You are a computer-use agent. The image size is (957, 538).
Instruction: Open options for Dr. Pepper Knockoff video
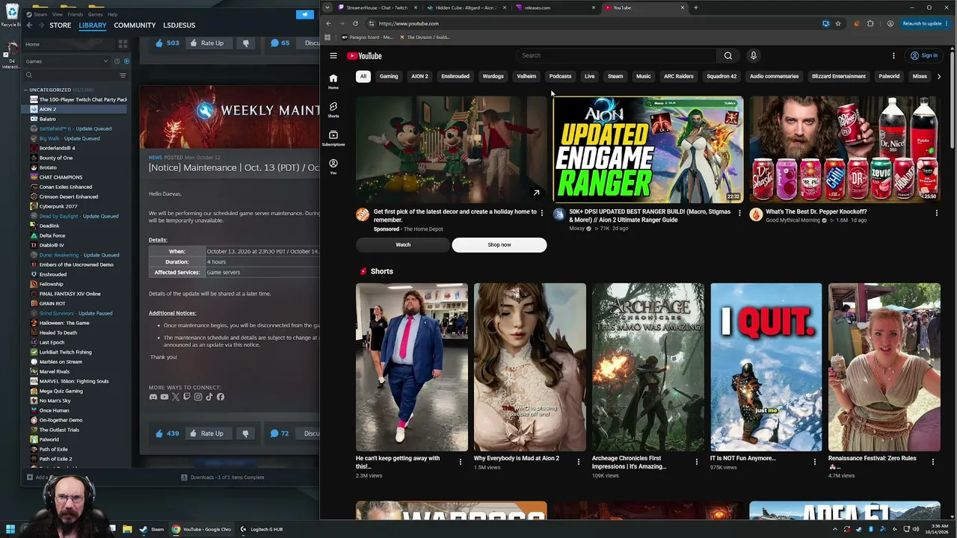tap(936, 213)
